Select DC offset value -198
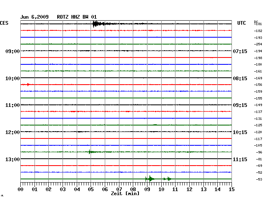264x200 pixels. click(x=258, y=58)
